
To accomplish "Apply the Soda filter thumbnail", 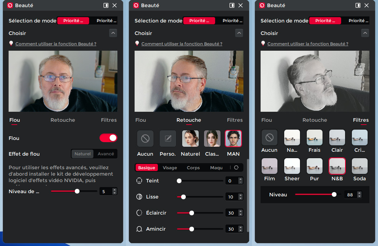I will [x=359, y=166].
